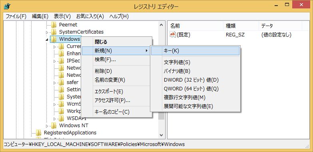This screenshot has width=313, height=152.
Task: Click the window resize grip in status bar
Action: pos(307,146)
